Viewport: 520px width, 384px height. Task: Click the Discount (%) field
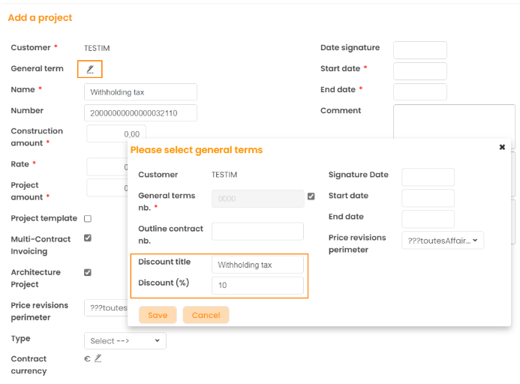[x=257, y=285]
